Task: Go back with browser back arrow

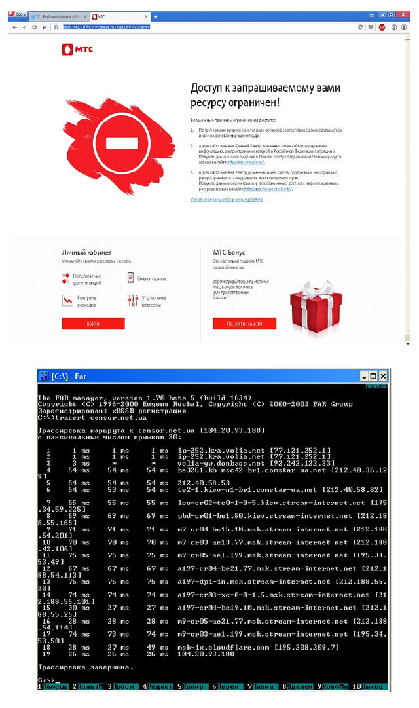Action: click(14, 27)
